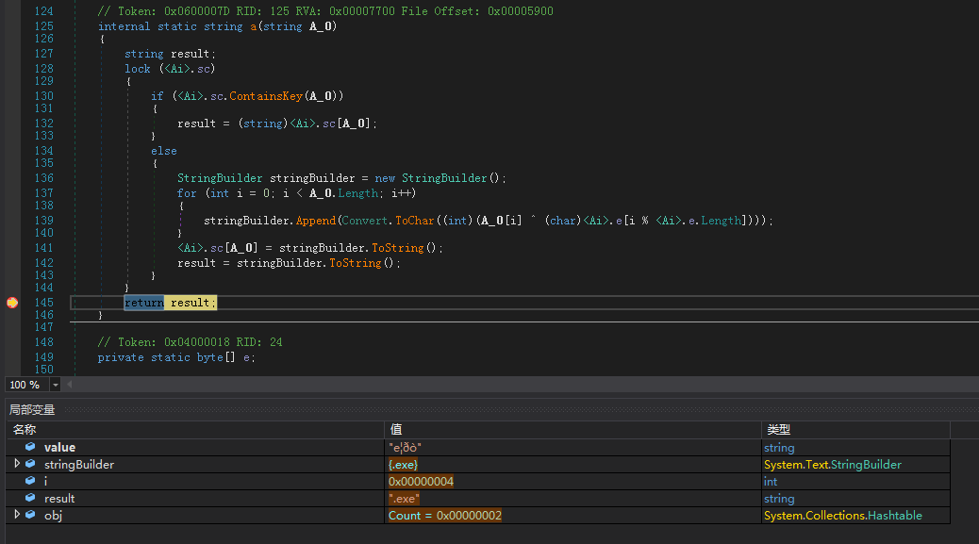This screenshot has height=544, width=979.
Task: Toggle the breakpoint marker on line 145
Action: pos(12,303)
